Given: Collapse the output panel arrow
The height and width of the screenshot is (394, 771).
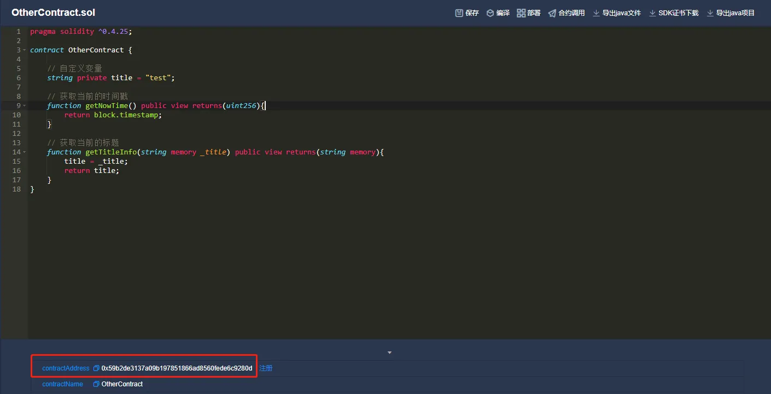Looking at the screenshot, I should [x=389, y=353].
